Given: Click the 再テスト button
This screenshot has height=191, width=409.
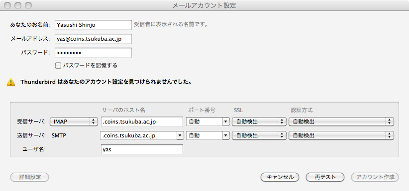Looking at the screenshot, I should coord(325,177).
